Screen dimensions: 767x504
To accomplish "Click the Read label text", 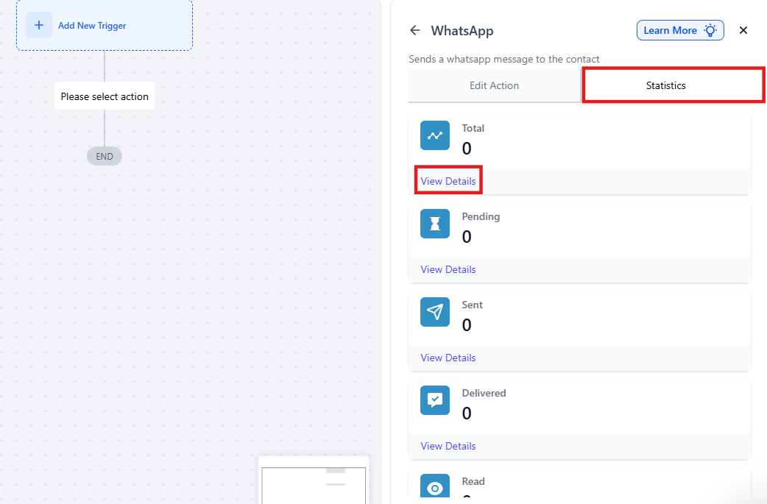I will (473, 481).
